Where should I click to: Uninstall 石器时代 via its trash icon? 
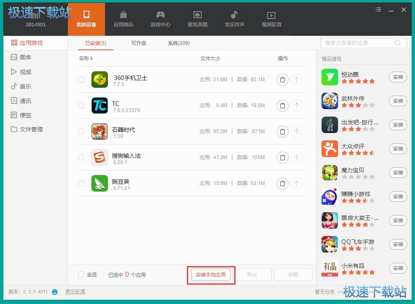(x=282, y=131)
